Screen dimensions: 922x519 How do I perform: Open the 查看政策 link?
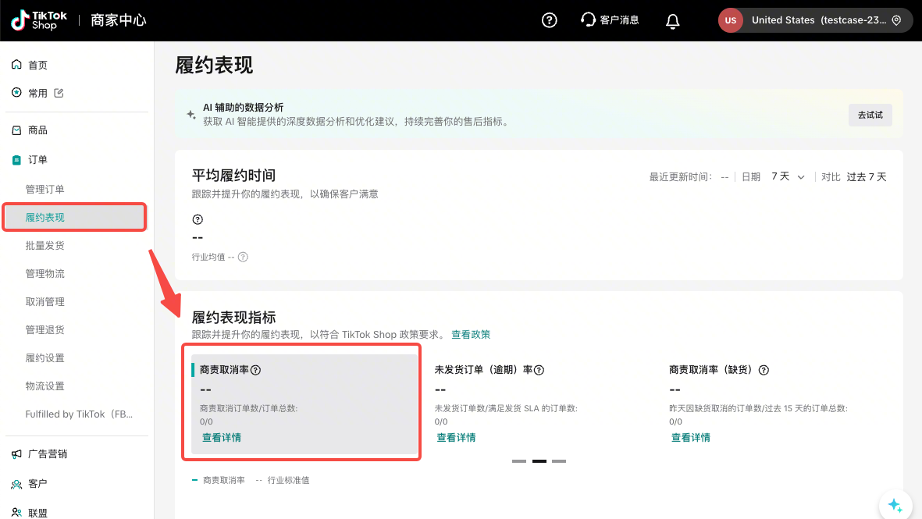471,335
